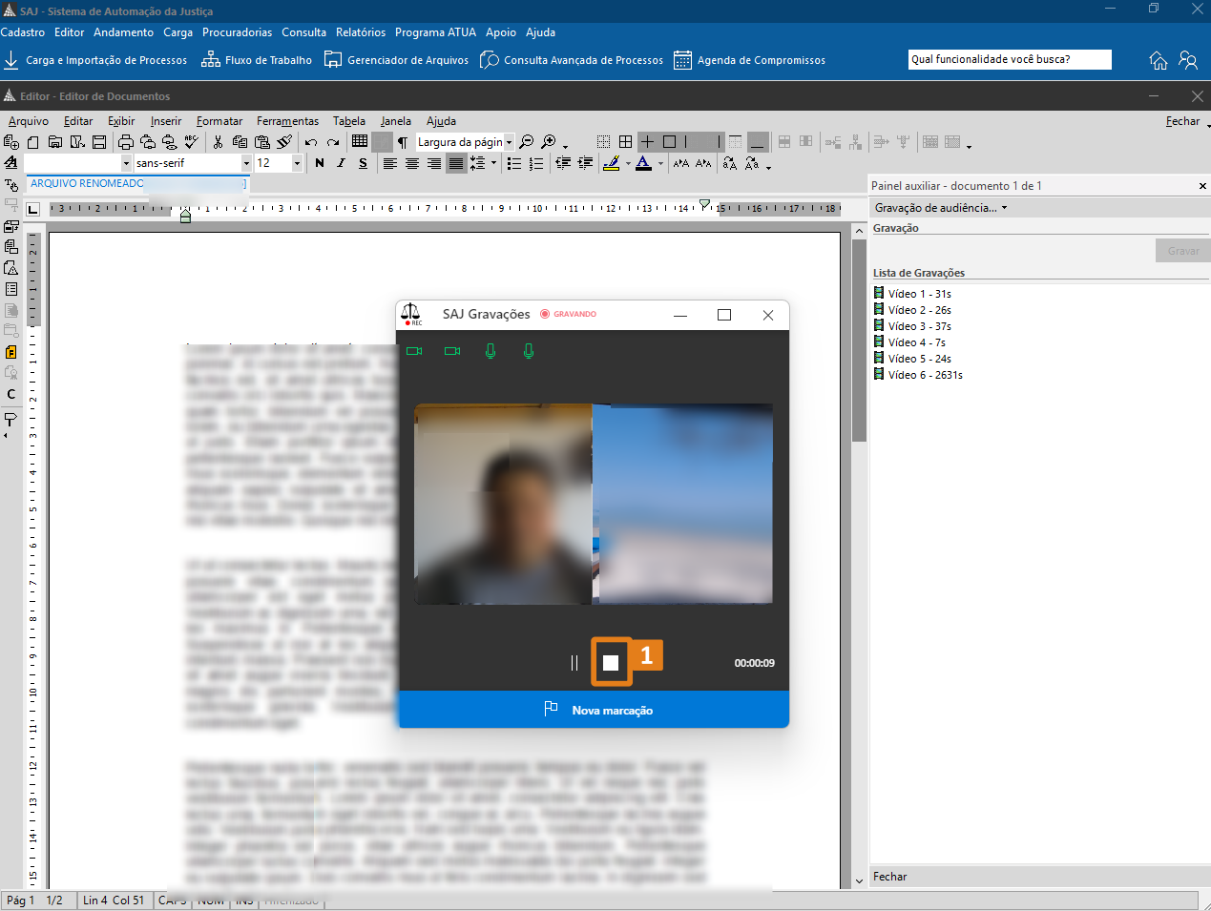Open the line spacing dropdown arrow

(x=493, y=163)
